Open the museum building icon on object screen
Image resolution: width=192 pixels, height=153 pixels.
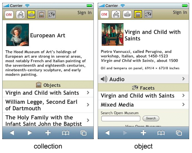point(116,14)
